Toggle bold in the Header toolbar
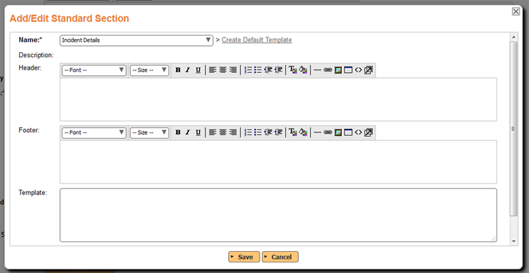 [x=177, y=70]
